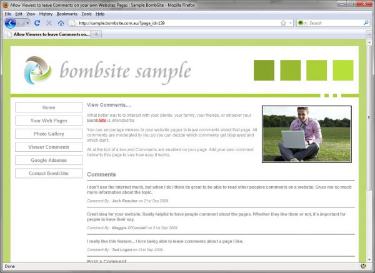Click the Maggie O'Connell commenter name

click(x=129, y=228)
